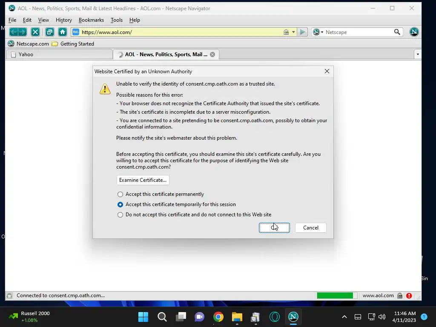This screenshot has width=436, height=327.
Task: Click the padlock icon in the address bar
Action: (286, 32)
